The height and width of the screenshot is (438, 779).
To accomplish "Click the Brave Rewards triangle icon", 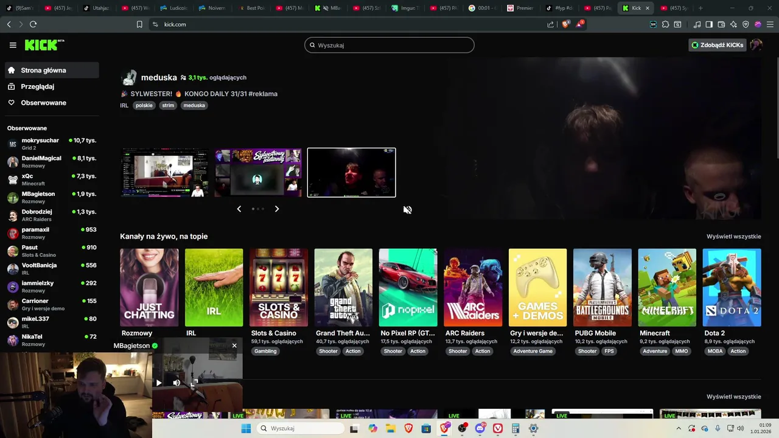I will tap(579, 24).
